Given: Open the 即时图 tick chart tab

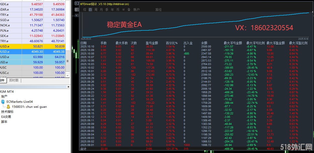Looking at the screenshot, I should point(14,80).
